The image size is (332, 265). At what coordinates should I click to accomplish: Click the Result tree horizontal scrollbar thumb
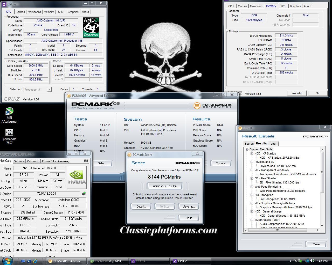277,230
